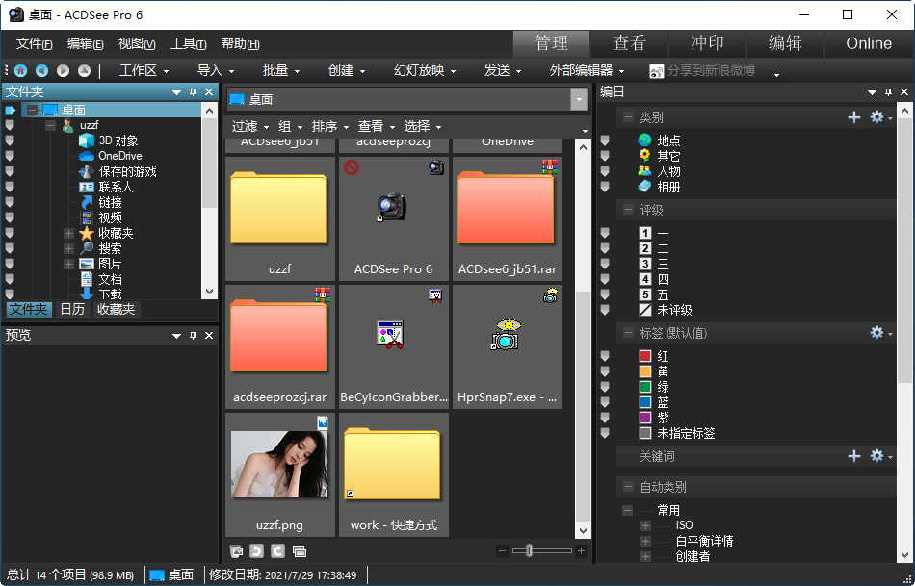The image size is (915, 586).
Task: Go up one folder with up arrow icon
Action: pos(85,70)
